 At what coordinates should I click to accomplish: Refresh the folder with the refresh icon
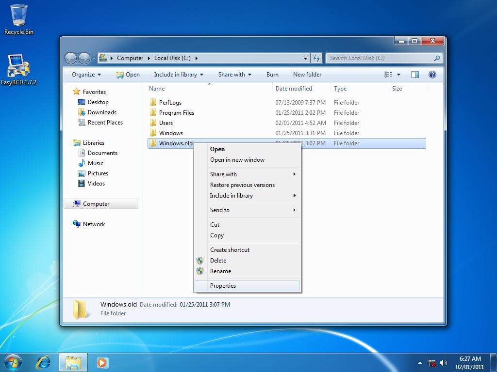click(316, 58)
